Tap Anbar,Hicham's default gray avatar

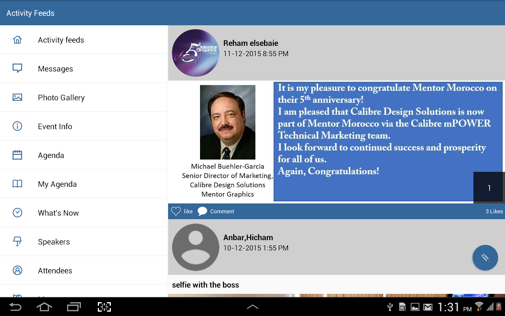click(196, 247)
